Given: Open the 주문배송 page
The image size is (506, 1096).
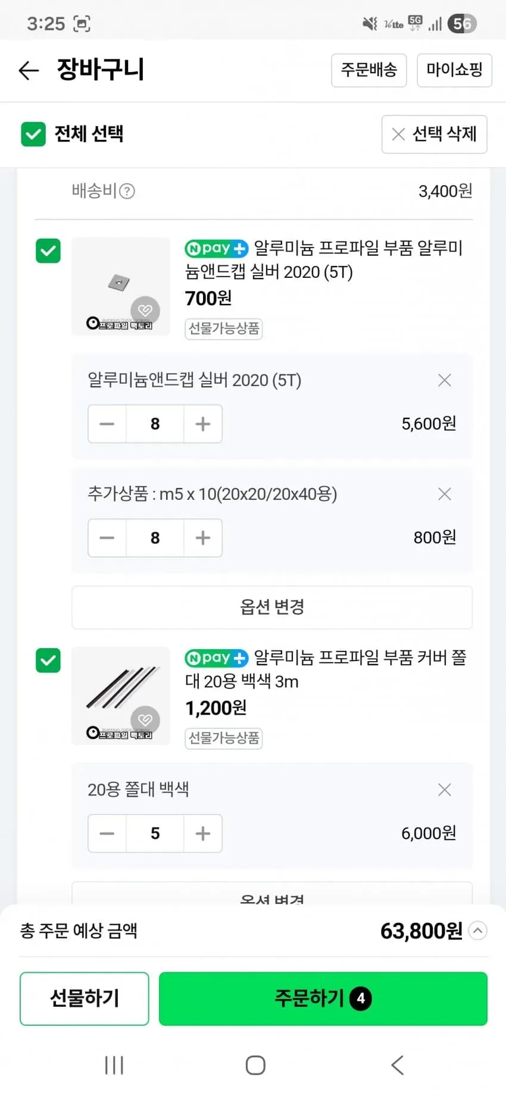Looking at the screenshot, I should (369, 70).
